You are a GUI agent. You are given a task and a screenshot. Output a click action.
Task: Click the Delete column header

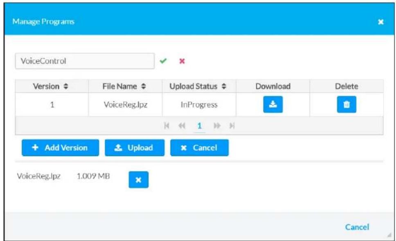coord(346,86)
